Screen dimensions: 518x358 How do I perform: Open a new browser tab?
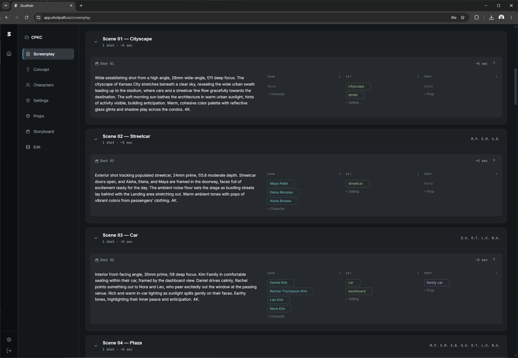point(81,6)
